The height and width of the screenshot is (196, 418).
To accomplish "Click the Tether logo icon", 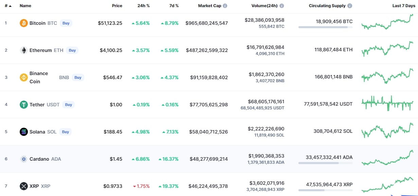I will point(24,105).
